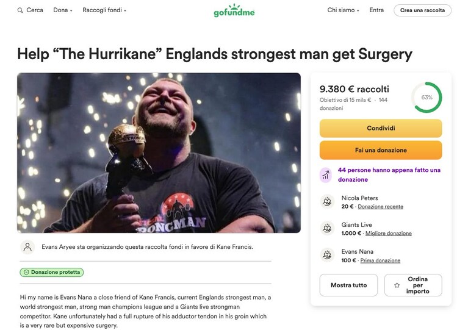The image size is (468, 330).
Task: Expand the Chi siamo menu
Action: [x=344, y=10]
